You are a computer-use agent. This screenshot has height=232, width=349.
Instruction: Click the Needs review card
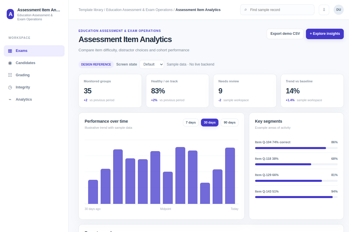pyautogui.click(x=245, y=91)
